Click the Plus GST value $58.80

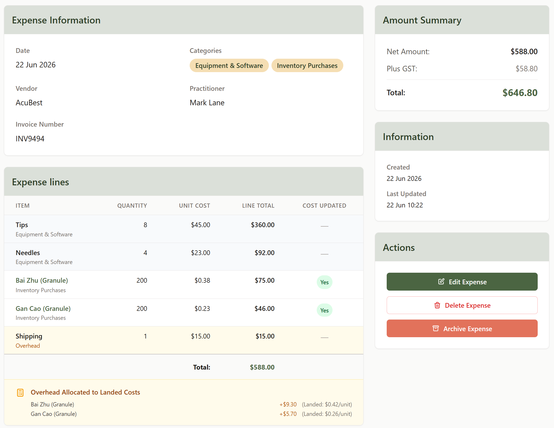click(526, 69)
